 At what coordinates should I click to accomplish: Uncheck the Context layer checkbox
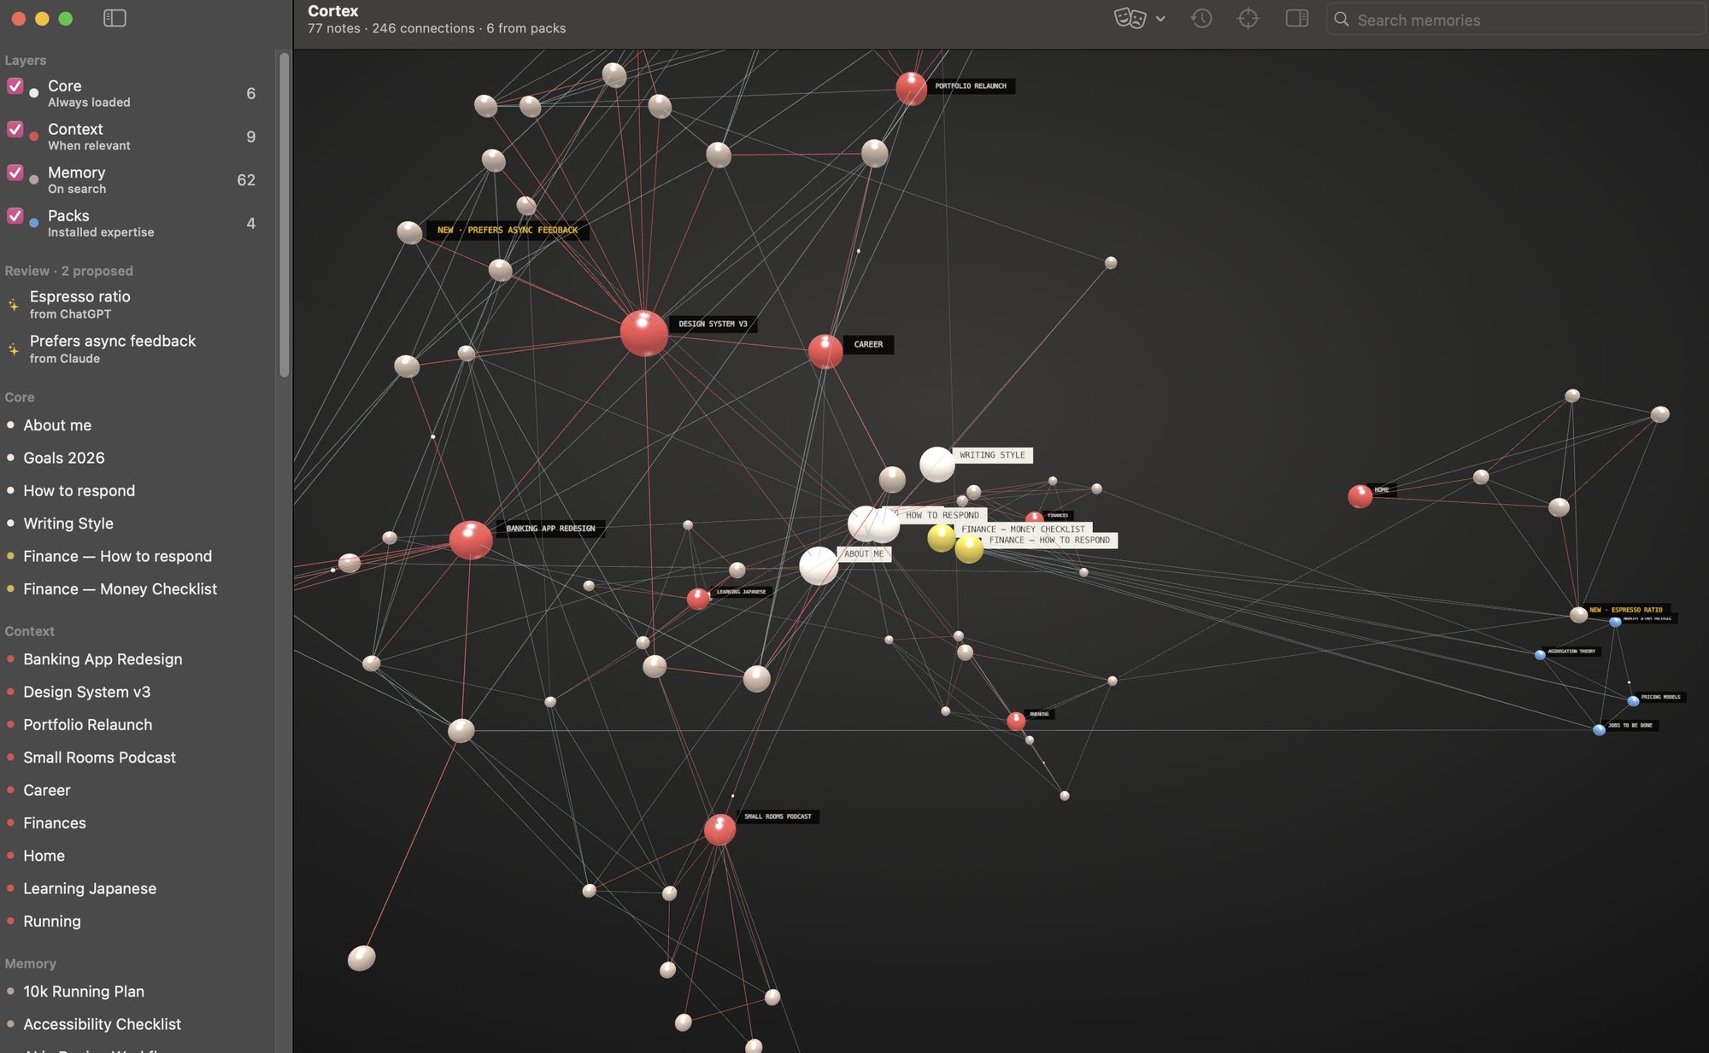click(x=15, y=129)
